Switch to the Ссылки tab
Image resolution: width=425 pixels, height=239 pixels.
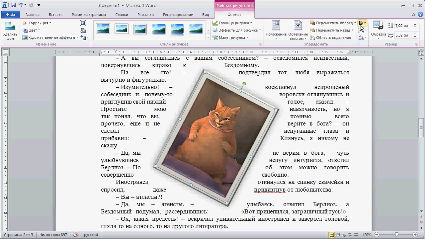[x=122, y=15]
